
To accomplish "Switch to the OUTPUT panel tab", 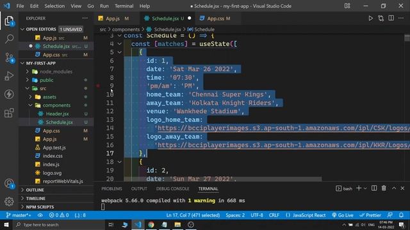I will 139,188.
